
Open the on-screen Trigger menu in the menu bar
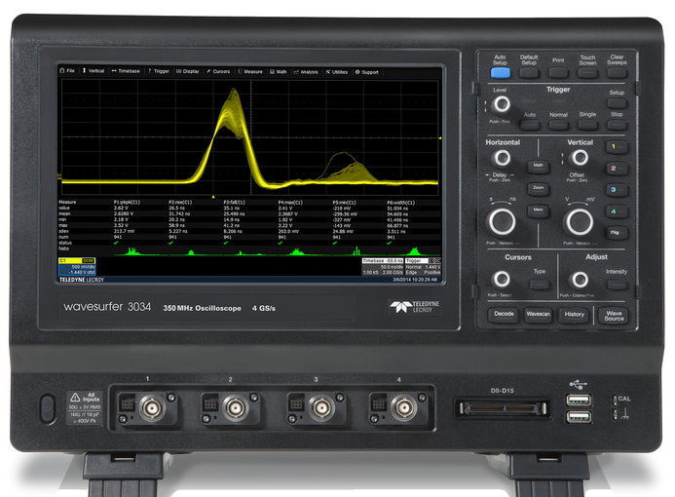pos(159,71)
